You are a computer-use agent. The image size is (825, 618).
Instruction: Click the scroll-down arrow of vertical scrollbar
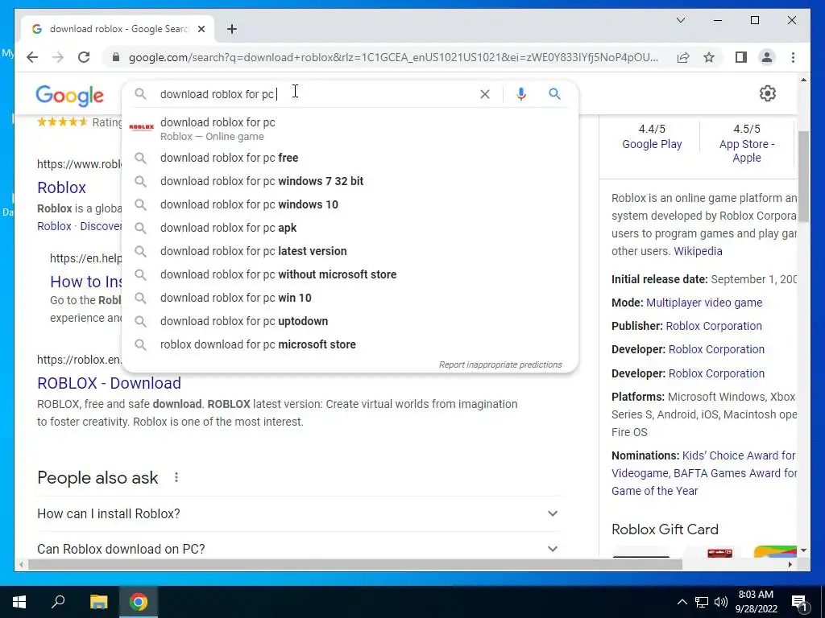(x=803, y=550)
